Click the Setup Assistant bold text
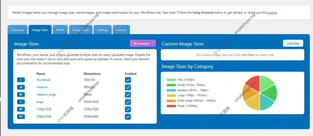Image resolution: width=313 pixels, height=136 pixels. (203, 13)
